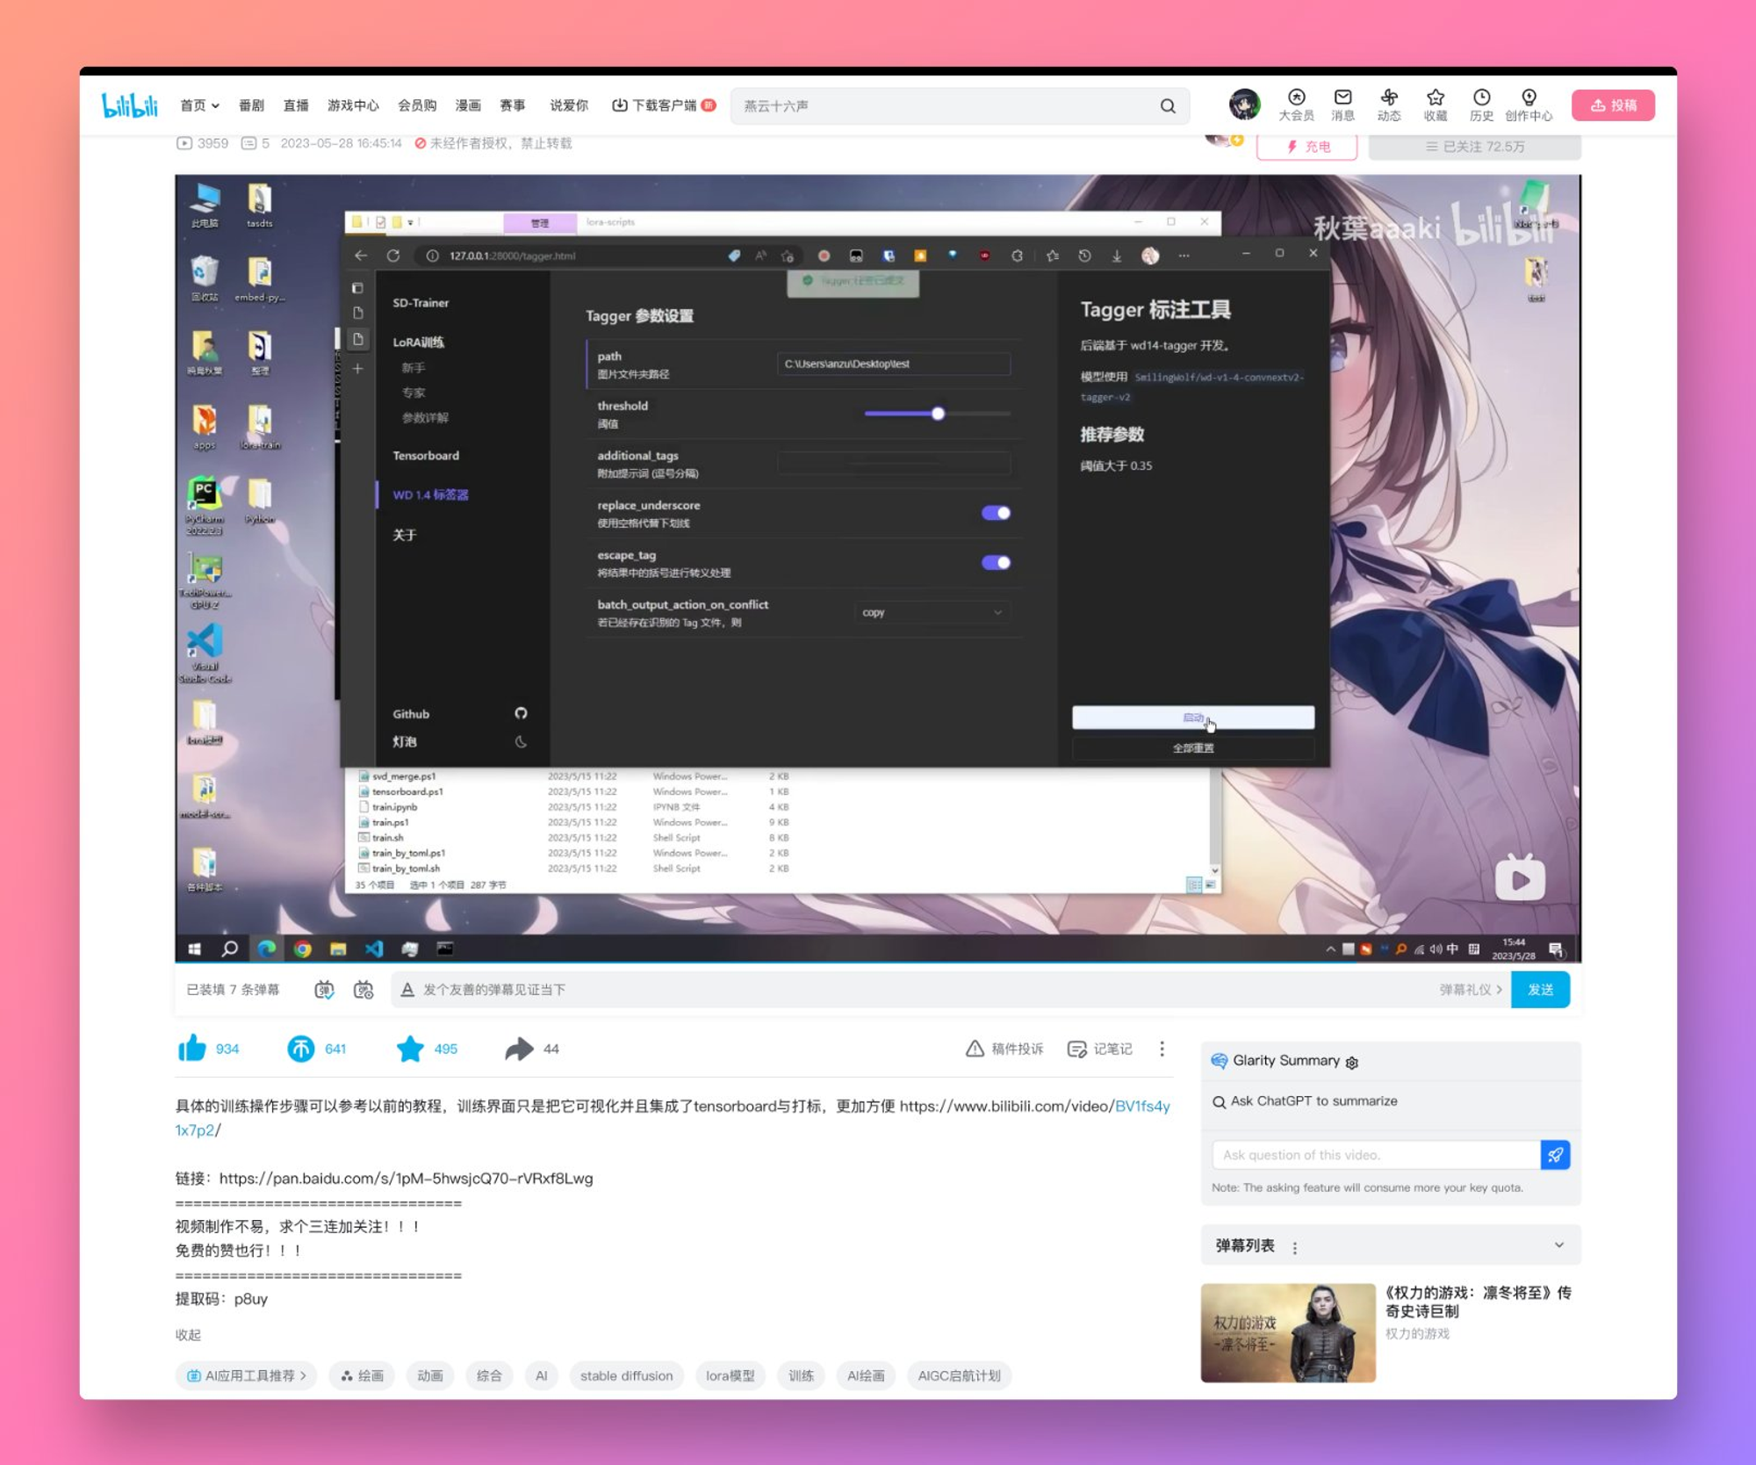
Task: Open 漫画 navigation item
Action: [468, 105]
